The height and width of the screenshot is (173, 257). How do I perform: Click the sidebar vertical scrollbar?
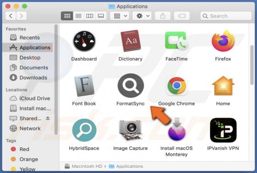[x=56, y=80]
